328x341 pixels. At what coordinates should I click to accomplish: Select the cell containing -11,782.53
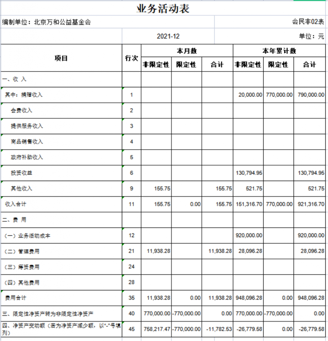tap(217, 329)
